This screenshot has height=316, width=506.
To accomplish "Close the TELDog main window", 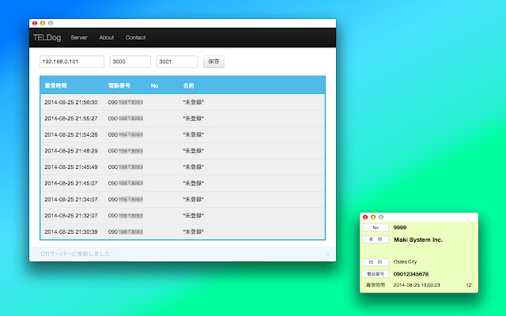I will 35,23.
